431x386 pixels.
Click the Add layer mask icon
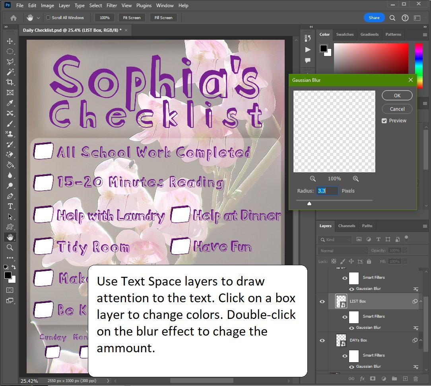coord(372,379)
